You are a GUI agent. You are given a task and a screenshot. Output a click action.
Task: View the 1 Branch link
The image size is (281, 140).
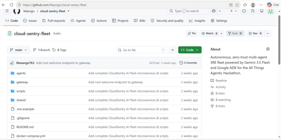(x=41, y=50)
